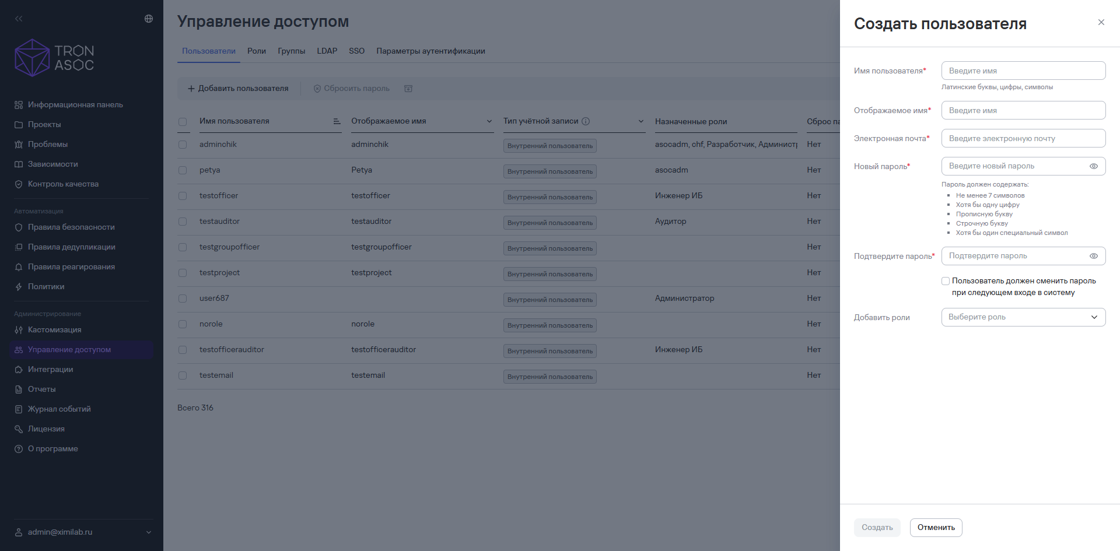Viewport: 1120px width, 551px height.
Task: Click username cell testproject
Action: click(x=219, y=273)
